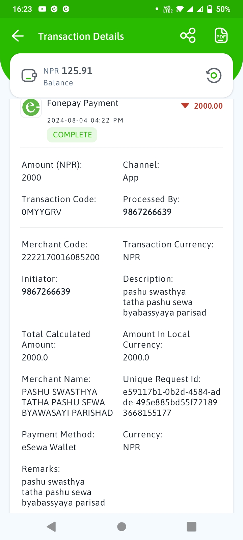Tap the Unique Request Id value

[x=171, y=402]
